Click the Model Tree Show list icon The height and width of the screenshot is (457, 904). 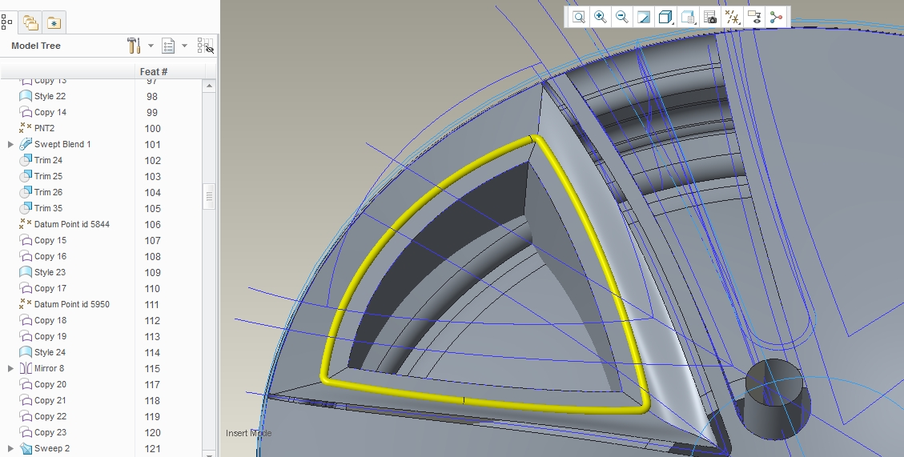pyautogui.click(x=168, y=46)
